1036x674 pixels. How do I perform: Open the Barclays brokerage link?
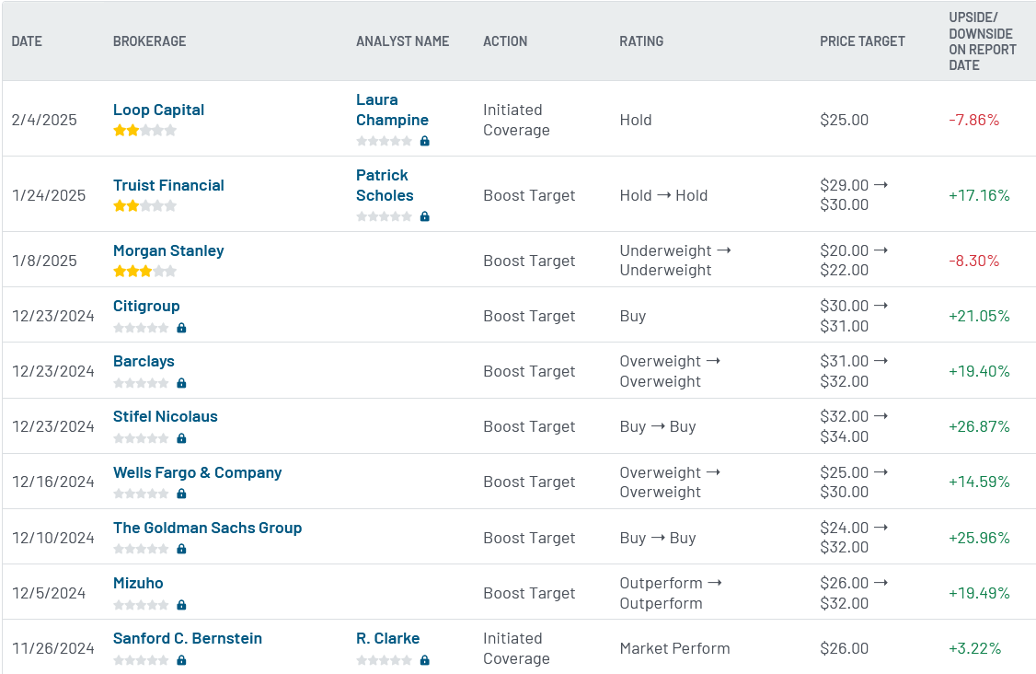point(144,361)
